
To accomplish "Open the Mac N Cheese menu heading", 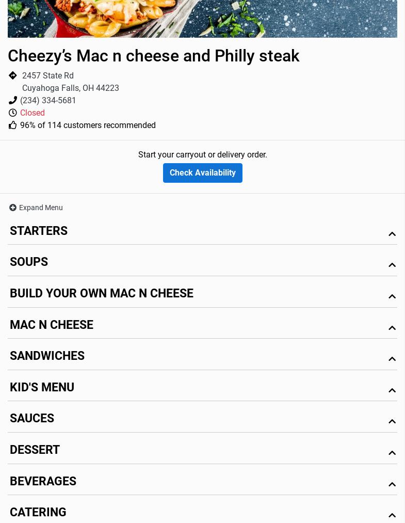I will coord(52,325).
